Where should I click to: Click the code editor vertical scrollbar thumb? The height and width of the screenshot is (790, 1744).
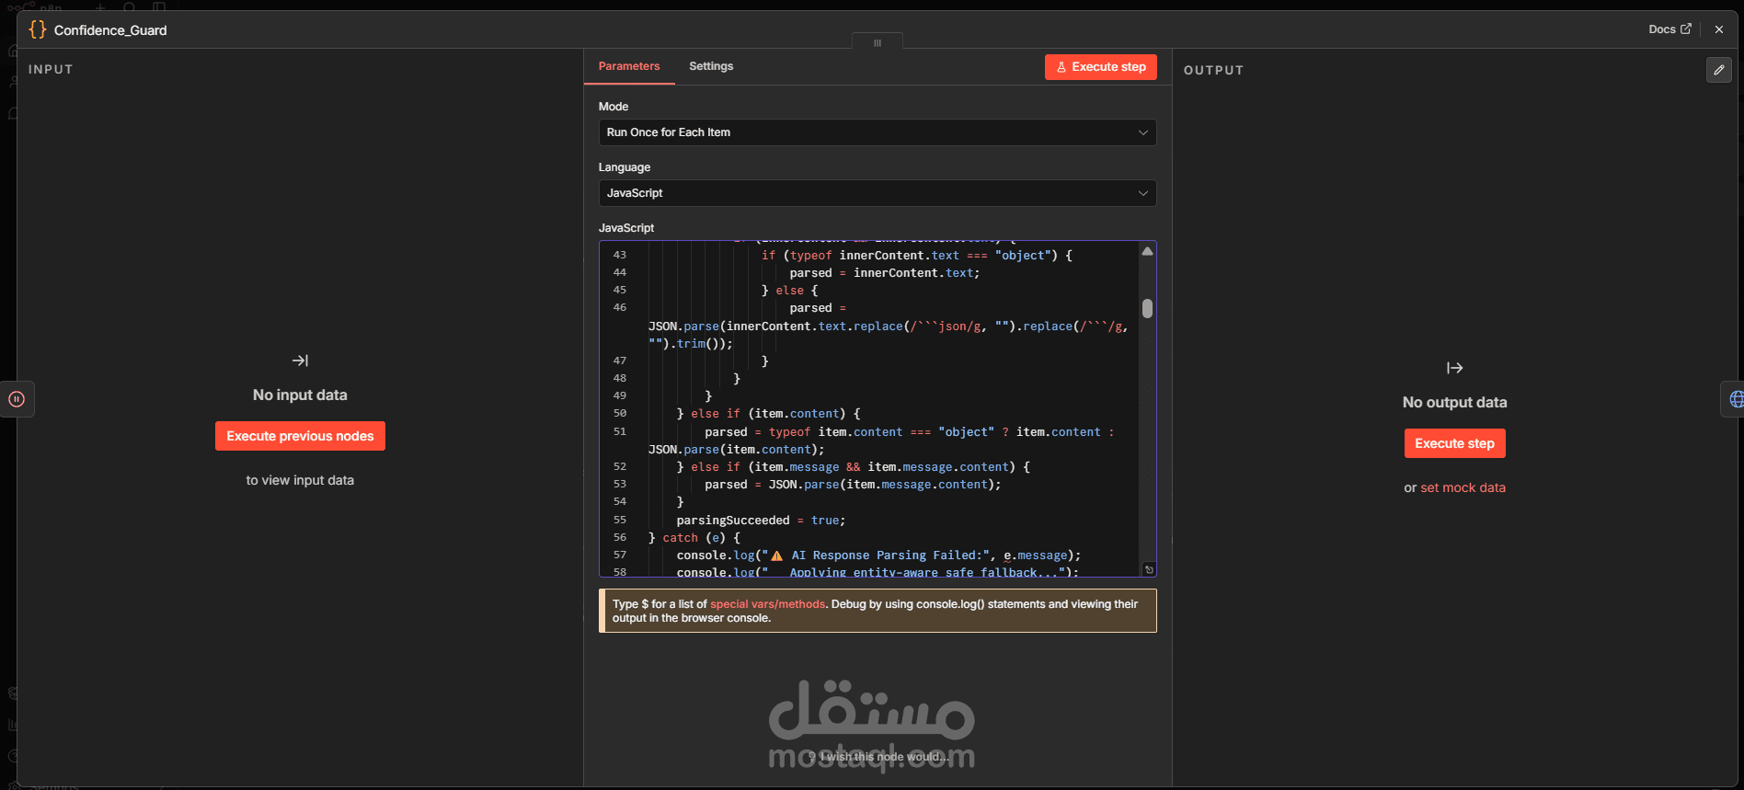(1147, 308)
